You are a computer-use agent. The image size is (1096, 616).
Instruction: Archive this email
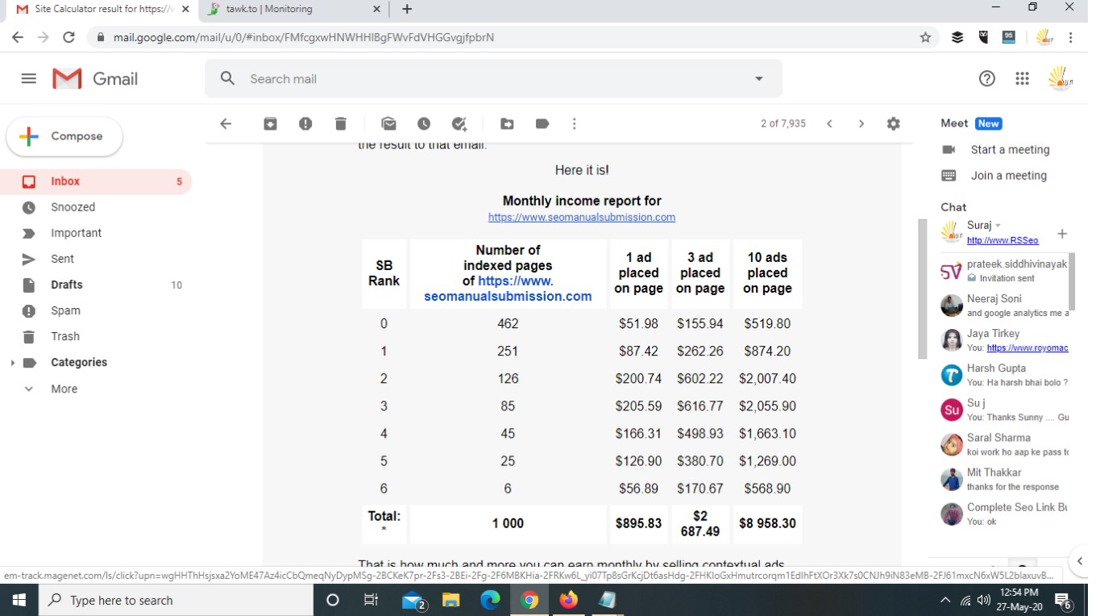click(270, 123)
